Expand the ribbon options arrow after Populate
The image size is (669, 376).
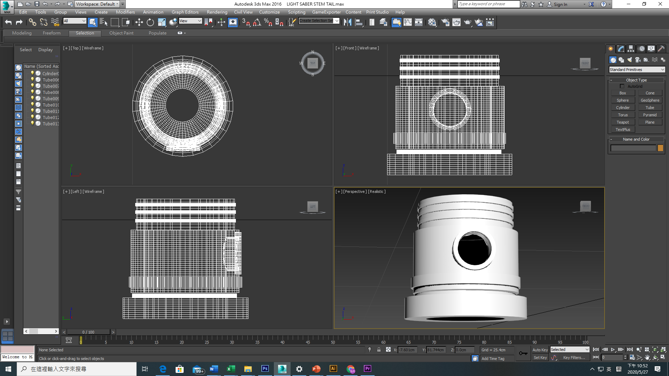click(185, 33)
